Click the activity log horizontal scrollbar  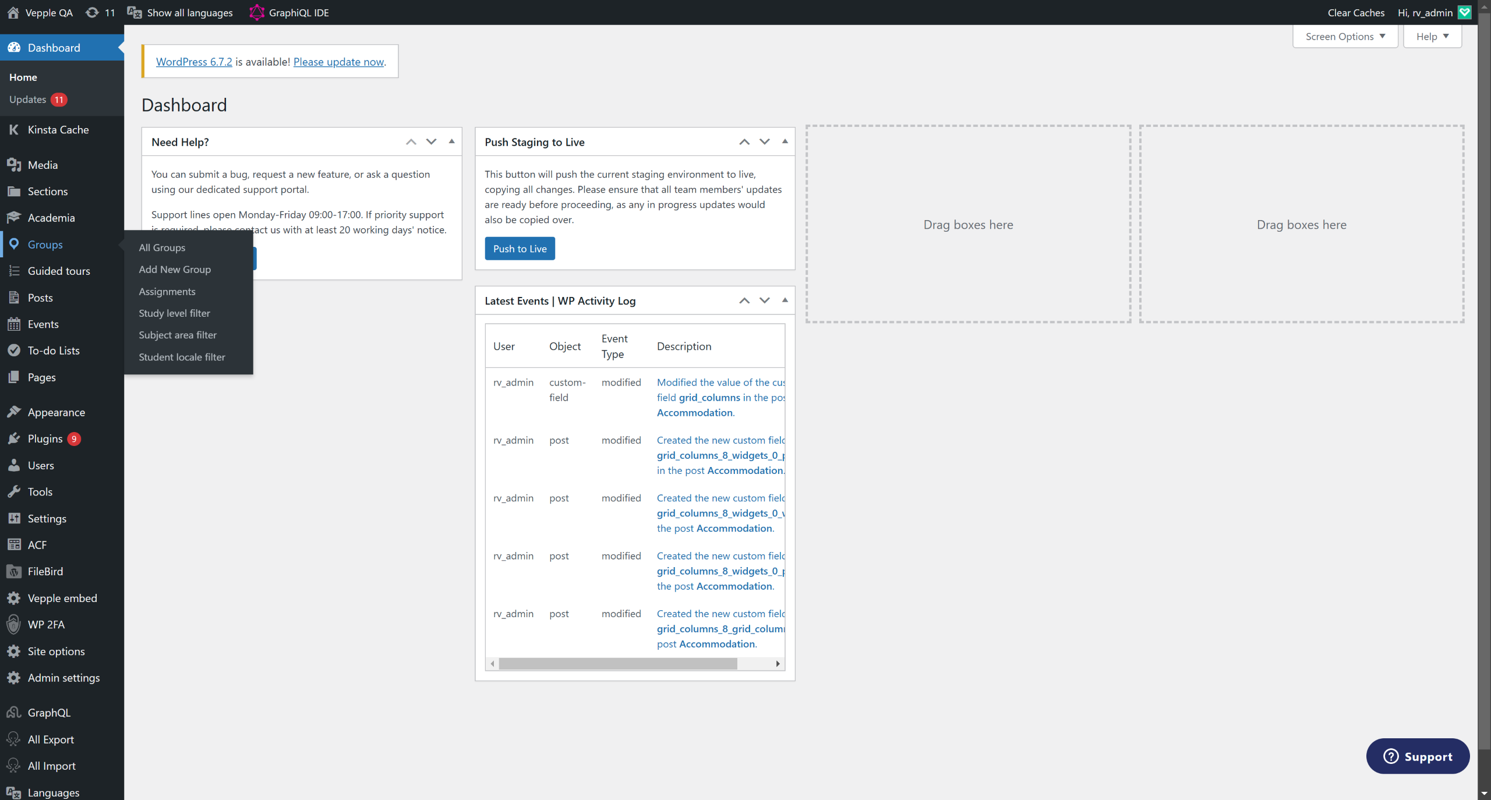point(617,664)
